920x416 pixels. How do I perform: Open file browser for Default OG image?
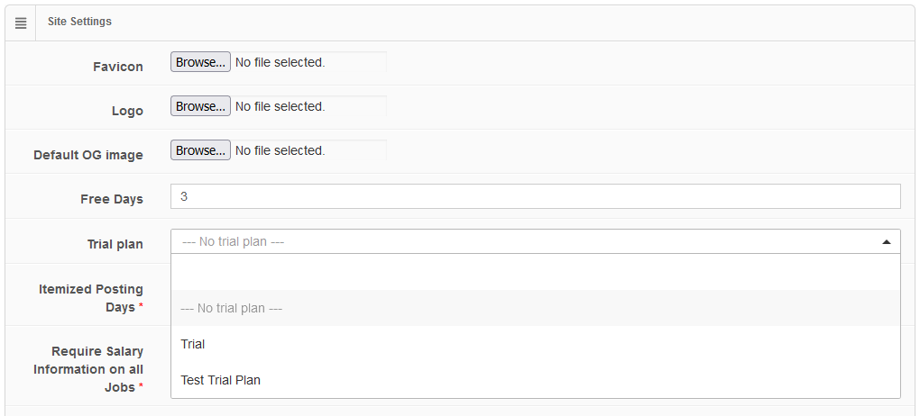point(200,150)
